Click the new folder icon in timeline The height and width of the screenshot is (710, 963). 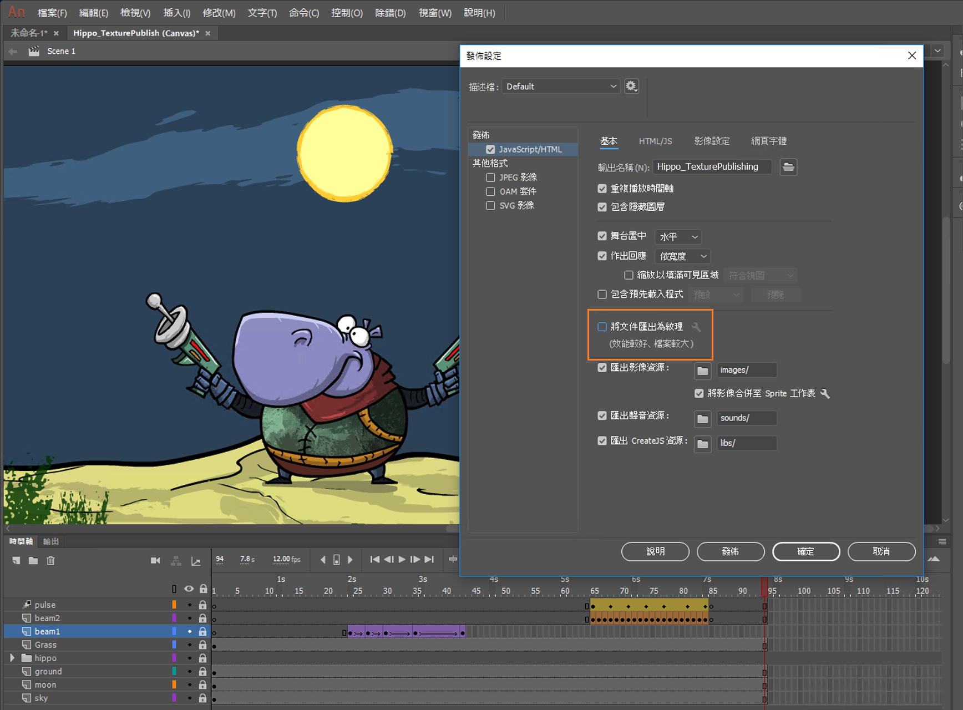33,561
